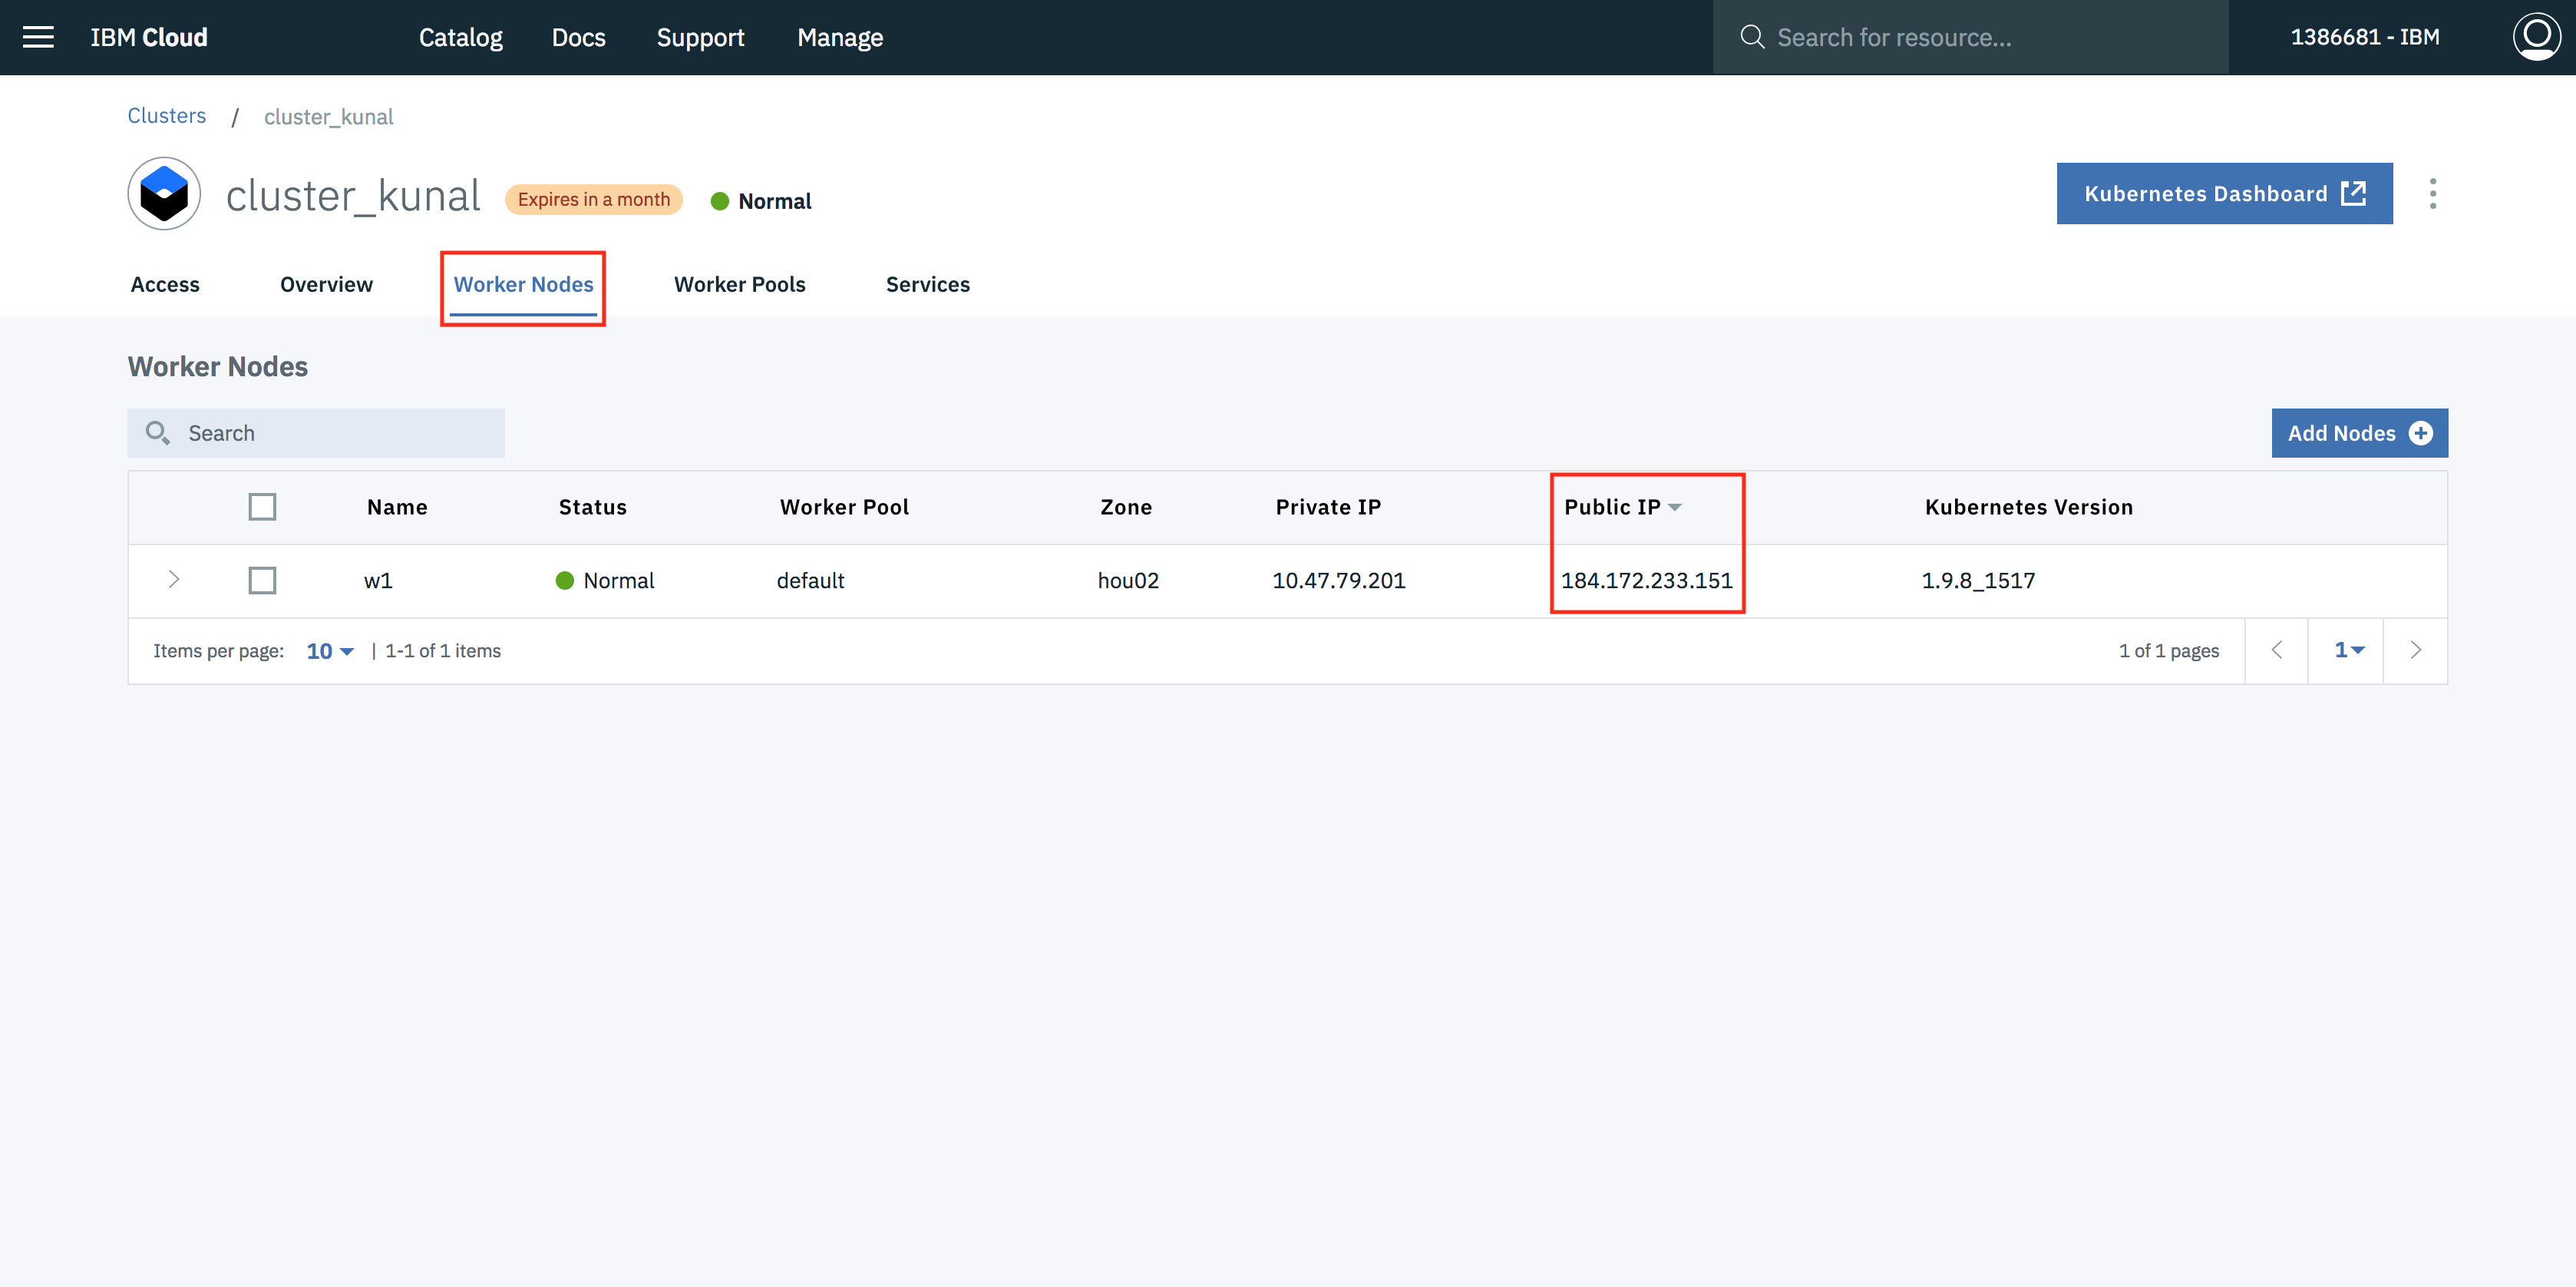Open the Overview tab

click(x=326, y=284)
